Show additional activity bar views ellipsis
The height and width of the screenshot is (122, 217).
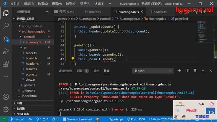point(6,77)
